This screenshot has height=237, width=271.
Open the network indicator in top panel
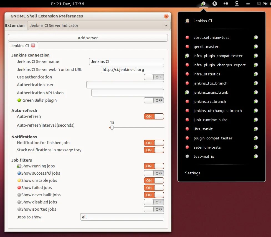point(237,4)
